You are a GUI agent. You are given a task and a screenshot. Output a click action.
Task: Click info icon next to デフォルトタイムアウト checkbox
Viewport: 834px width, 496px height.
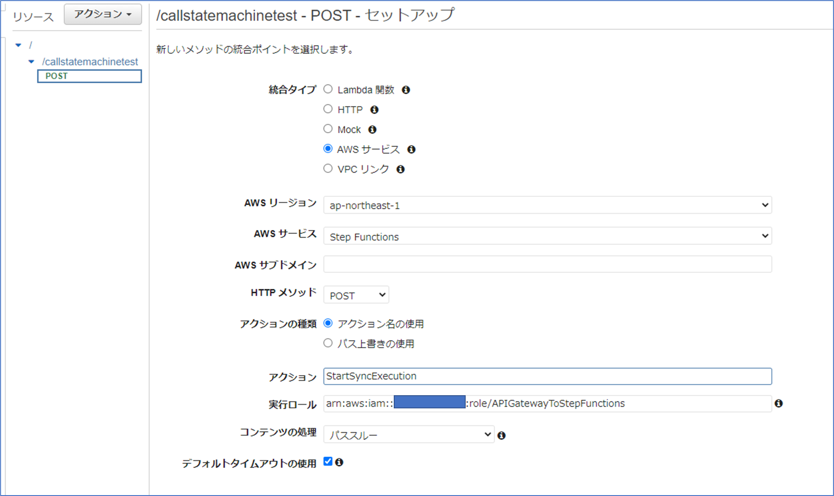tap(339, 462)
